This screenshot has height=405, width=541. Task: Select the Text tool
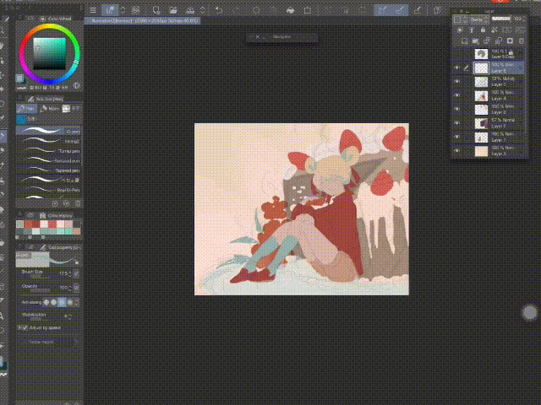(x=3, y=315)
